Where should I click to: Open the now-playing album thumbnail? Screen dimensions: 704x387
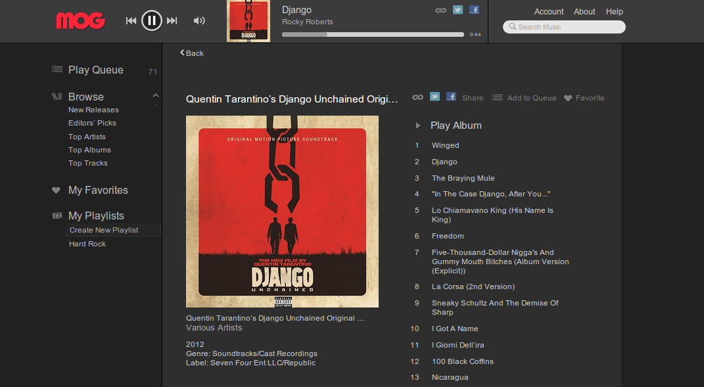[x=248, y=21]
